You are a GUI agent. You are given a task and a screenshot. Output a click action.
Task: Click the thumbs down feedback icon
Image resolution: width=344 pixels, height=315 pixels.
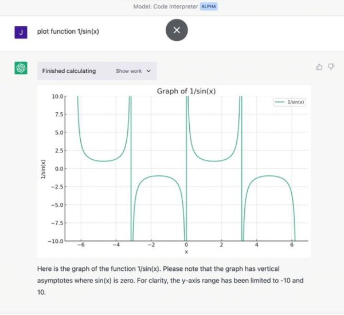331,66
